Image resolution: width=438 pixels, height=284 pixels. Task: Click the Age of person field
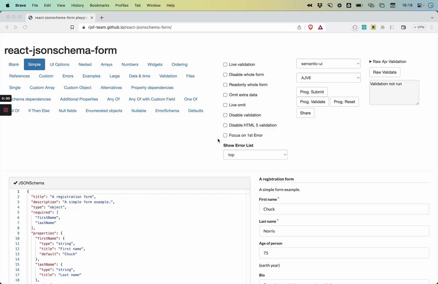(x=344, y=253)
